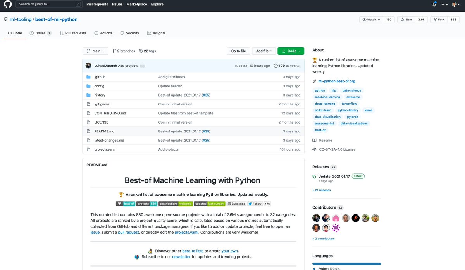Select the python topic tag
The width and height of the screenshot is (465, 270).
click(320, 90)
